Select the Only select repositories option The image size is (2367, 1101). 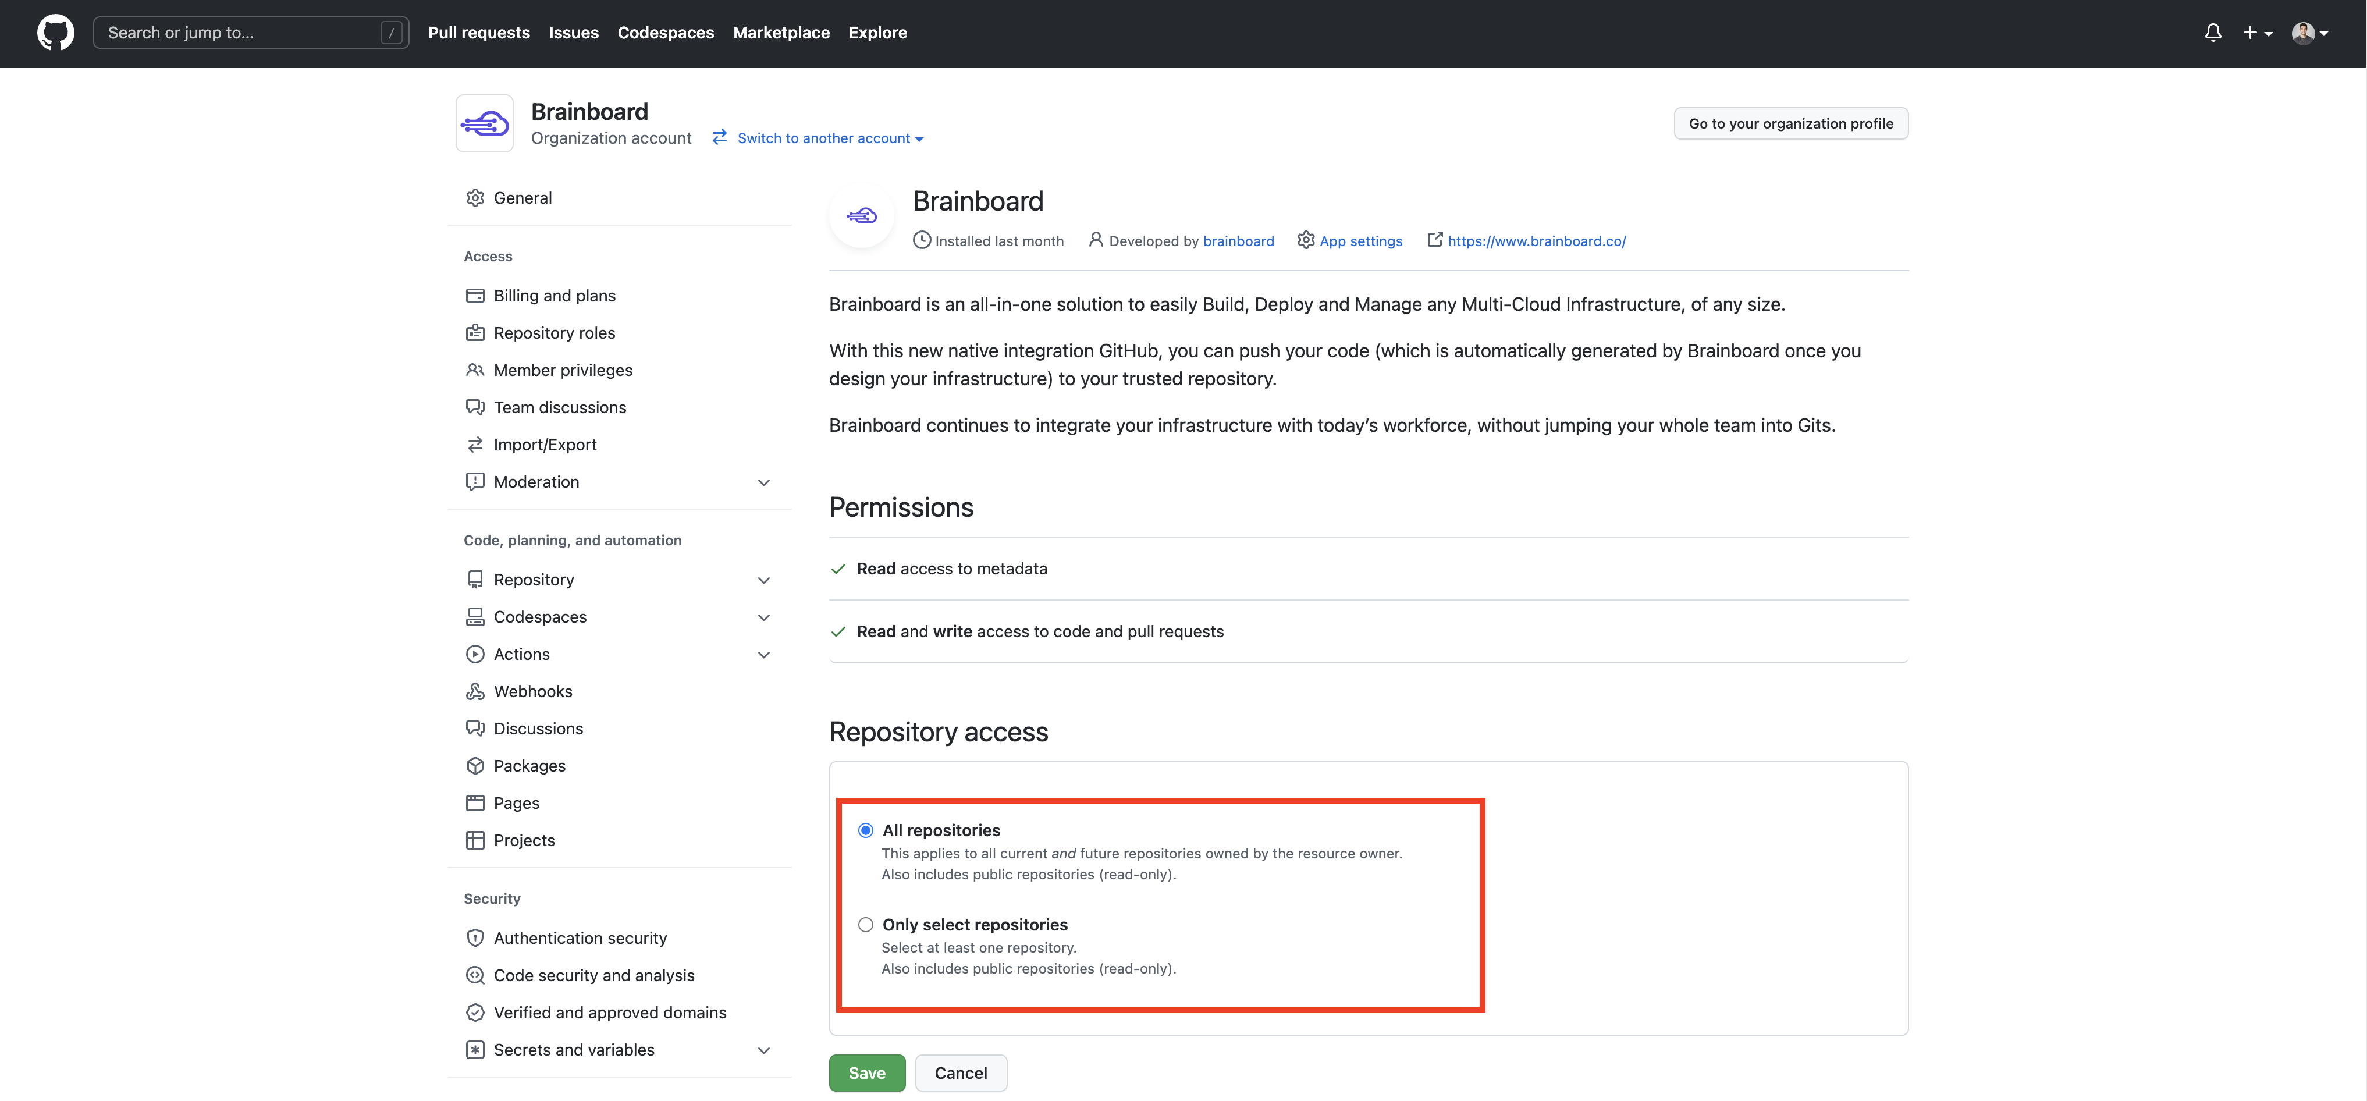tap(866, 925)
